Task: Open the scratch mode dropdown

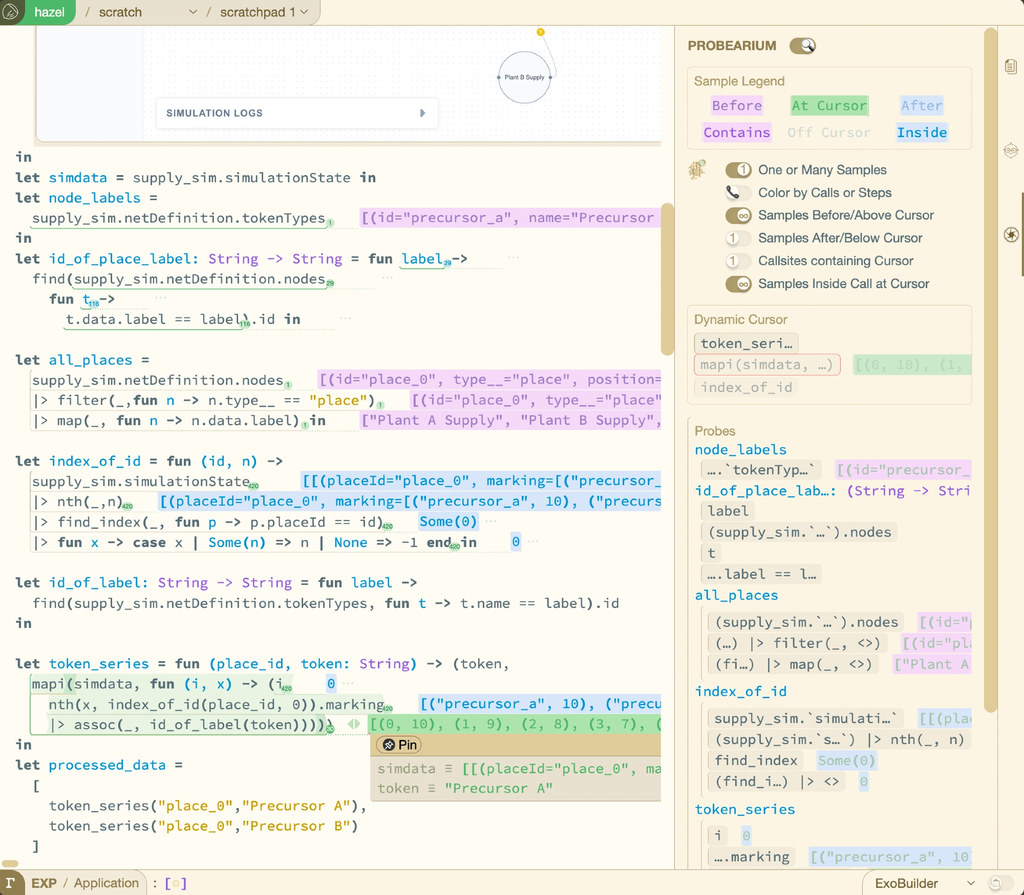Action: tap(193, 12)
